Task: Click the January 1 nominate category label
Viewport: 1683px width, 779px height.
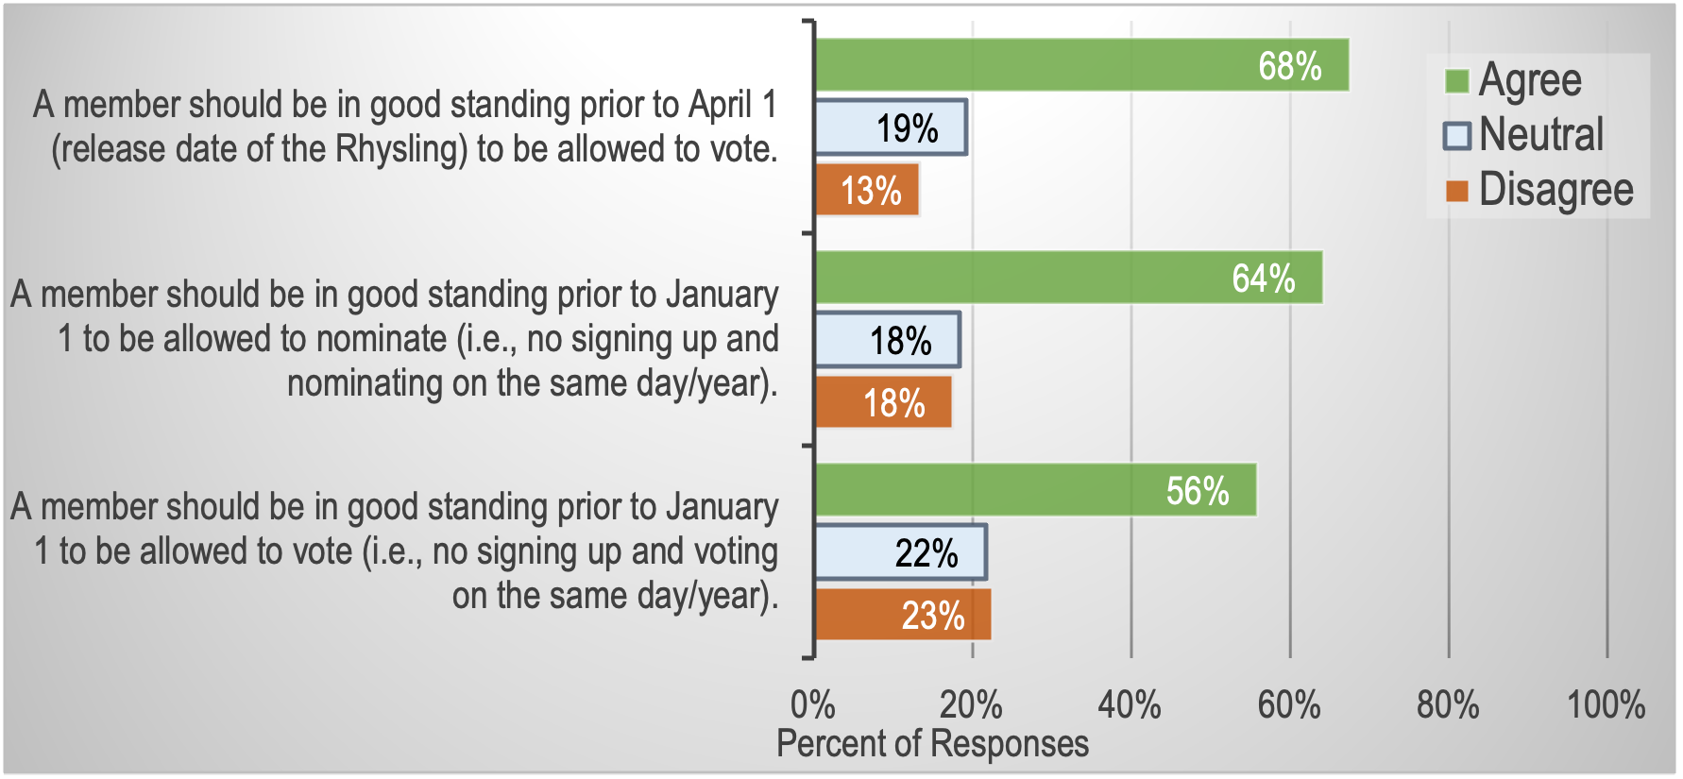Action: click(395, 339)
